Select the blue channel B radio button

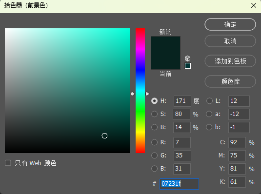coord(154,169)
